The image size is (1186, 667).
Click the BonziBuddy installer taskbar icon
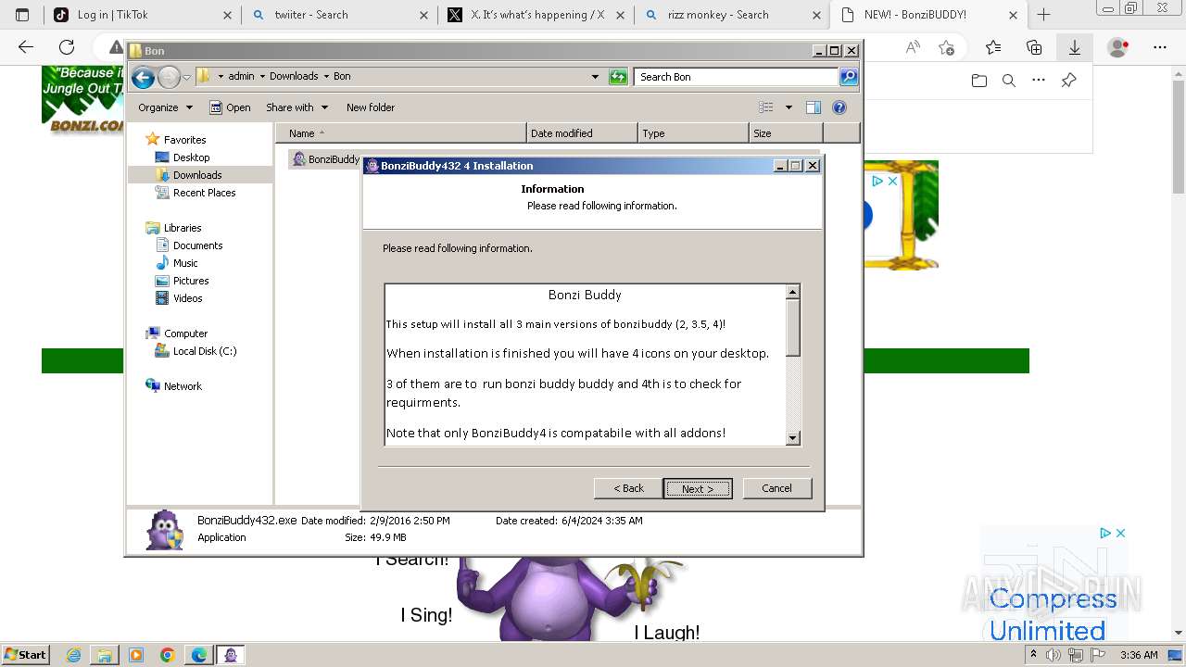(x=231, y=655)
